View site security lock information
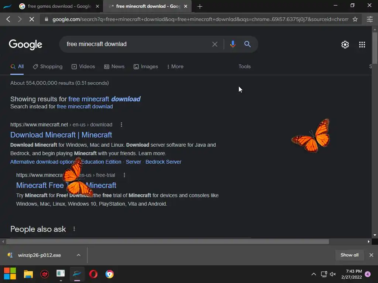Viewport: 378px width, 283px height. click(x=47, y=19)
